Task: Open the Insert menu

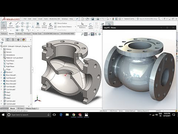Action: pos(40,19)
